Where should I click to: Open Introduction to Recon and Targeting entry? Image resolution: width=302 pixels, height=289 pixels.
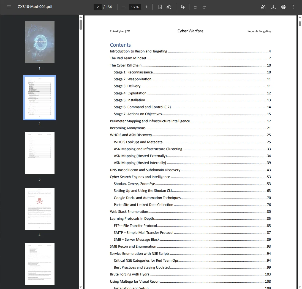tap(190, 51)
